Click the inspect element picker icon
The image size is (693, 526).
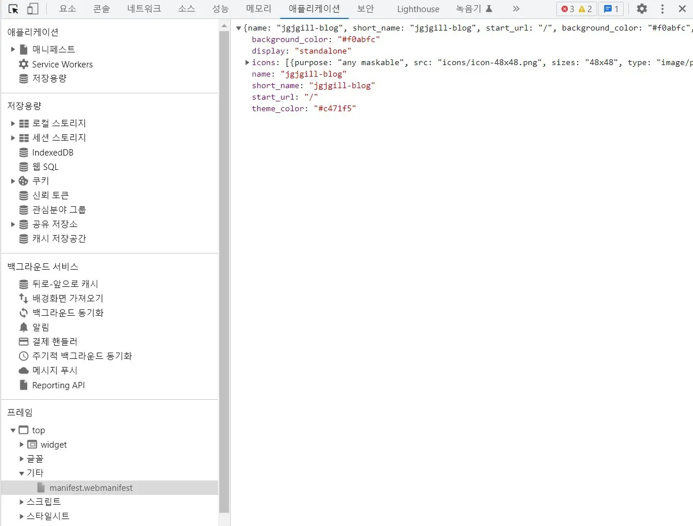(13, 9)
